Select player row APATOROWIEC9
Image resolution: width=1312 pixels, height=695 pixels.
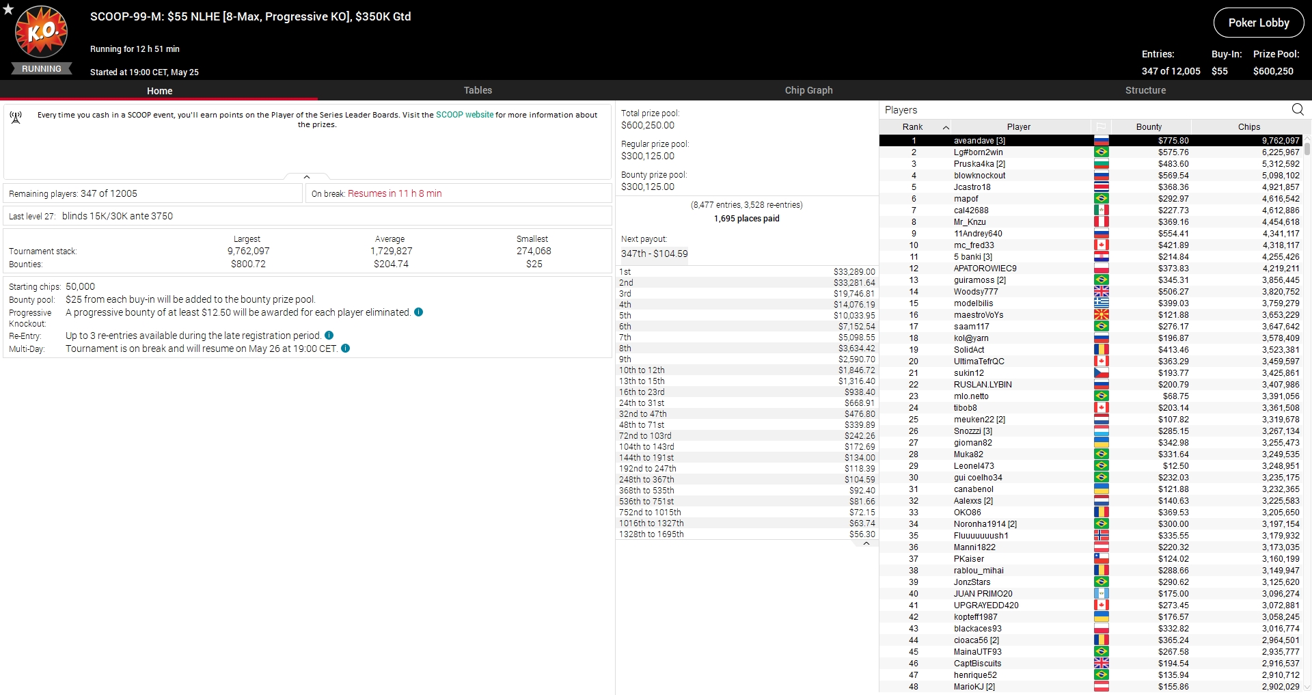click(x=1091, y=269)
